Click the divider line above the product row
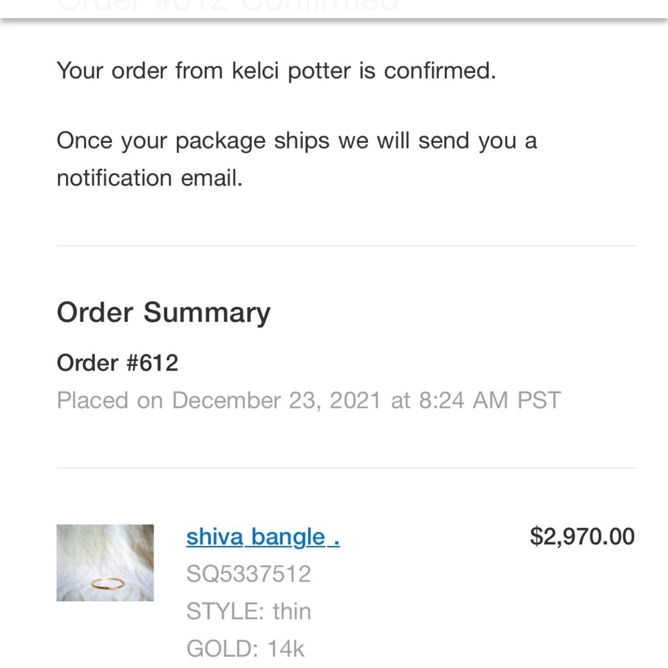This screenshot has width=668, height=668. (x=345, y=468)
